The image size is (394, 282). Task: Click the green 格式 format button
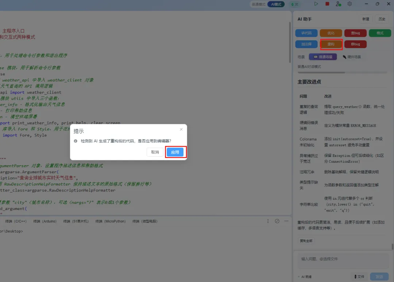380,33
